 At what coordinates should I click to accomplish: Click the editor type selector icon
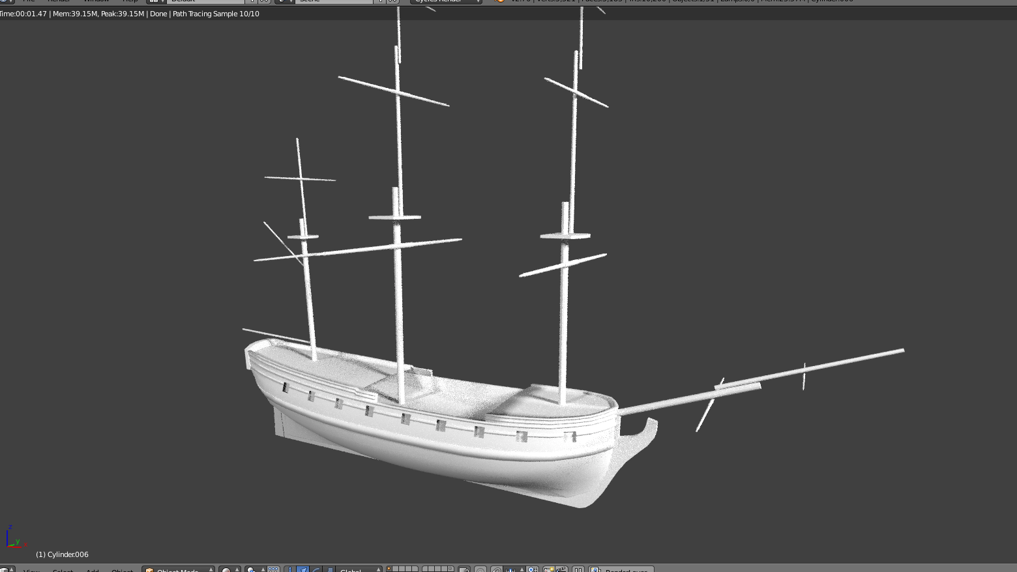pos(7,569)
